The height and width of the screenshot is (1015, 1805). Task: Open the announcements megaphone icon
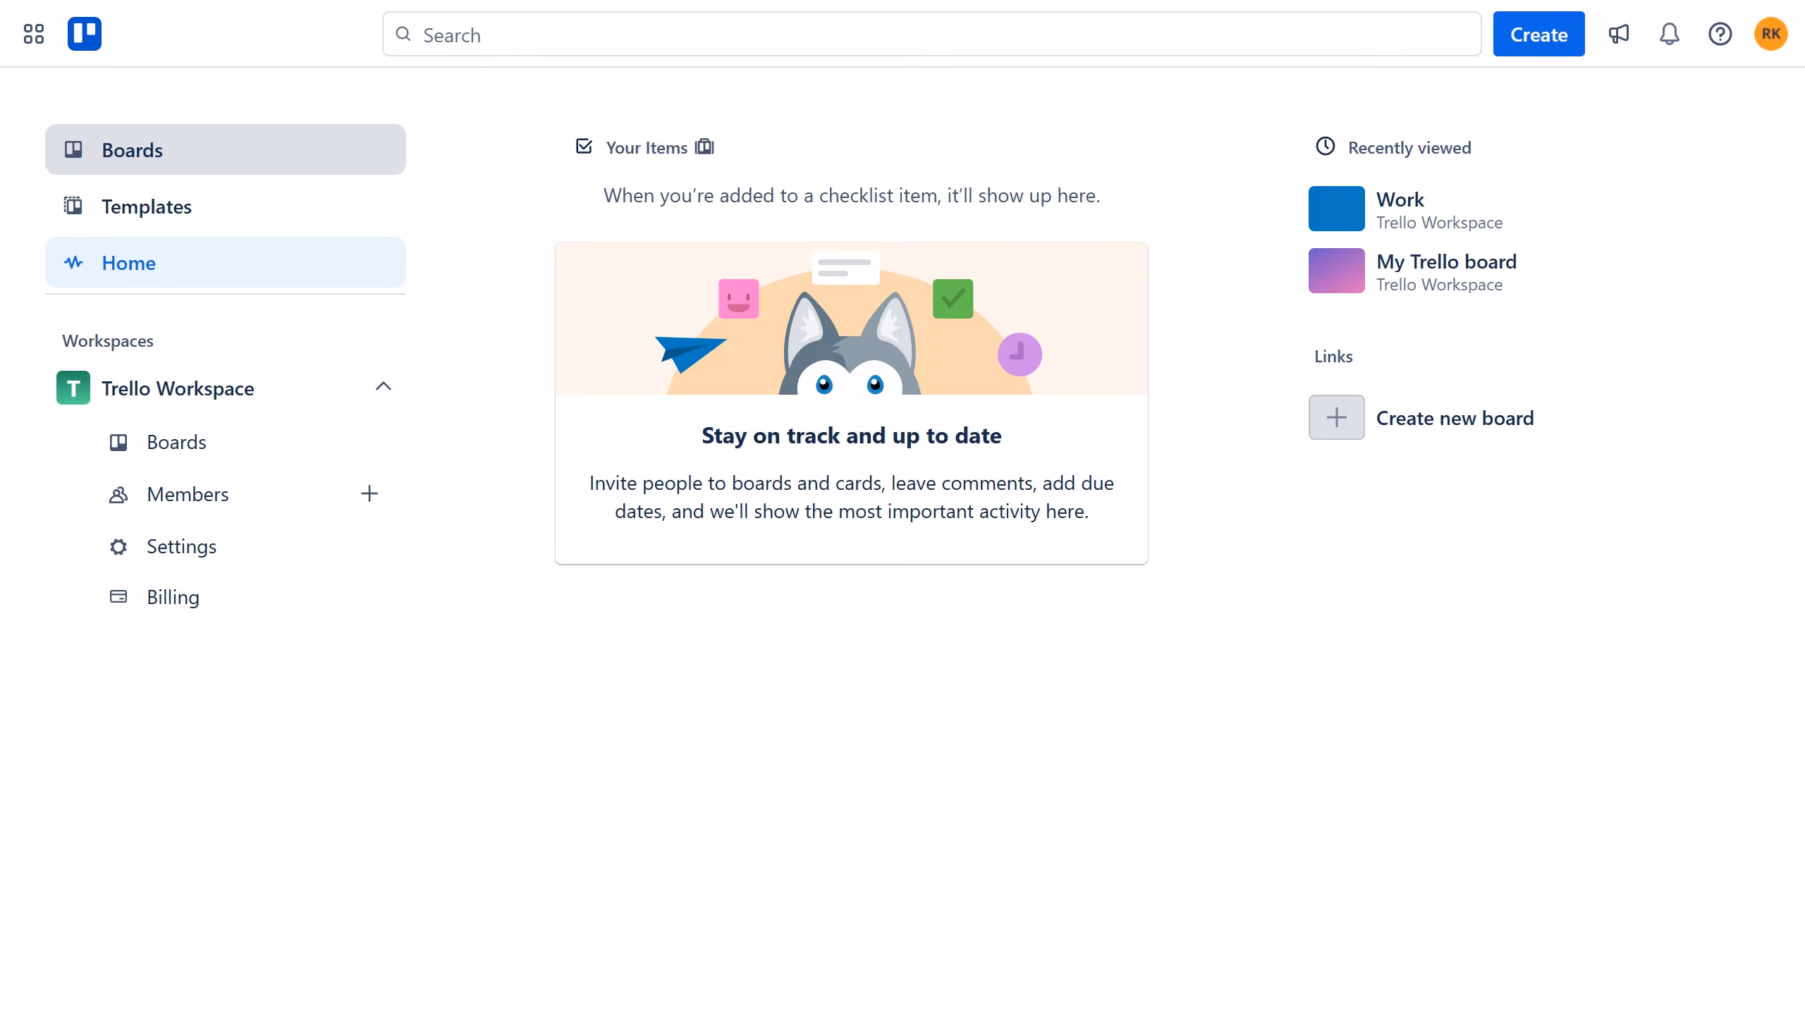click(1619, 34)
